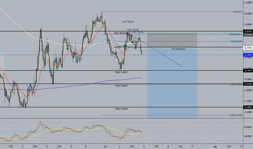Select the gray stop-loss zone of short position

[x=172, y=40]
